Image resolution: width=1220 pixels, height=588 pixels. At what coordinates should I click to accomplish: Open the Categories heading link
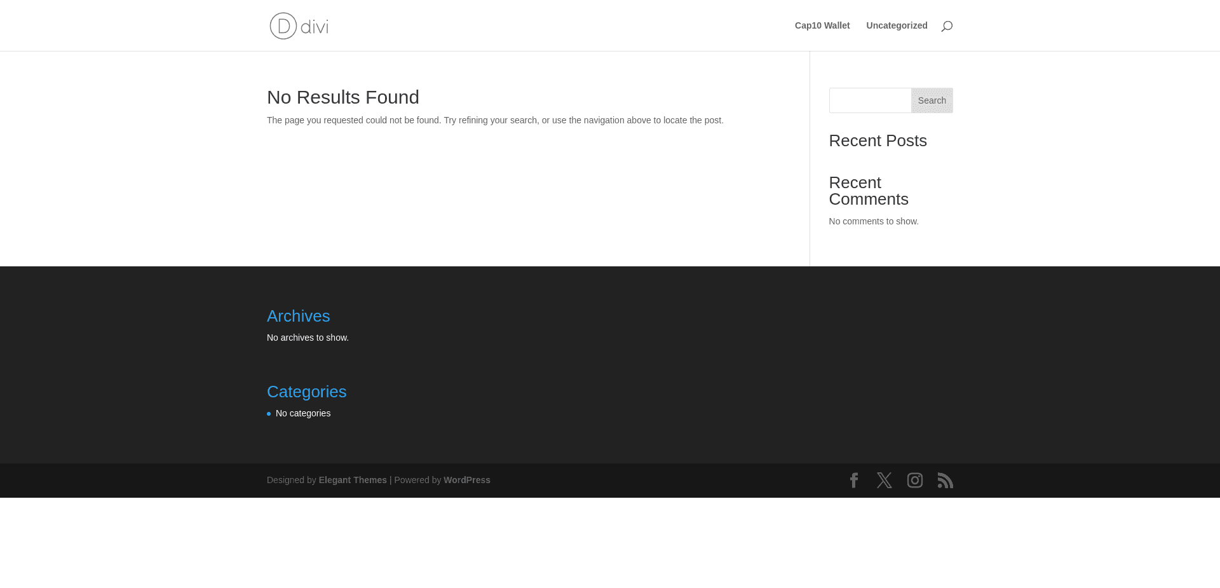pyautogui.click(x=306, y=392)
